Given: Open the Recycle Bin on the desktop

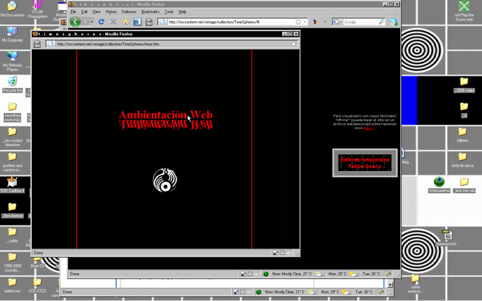Looking at the screenshot, I should (x=12, y=82).
